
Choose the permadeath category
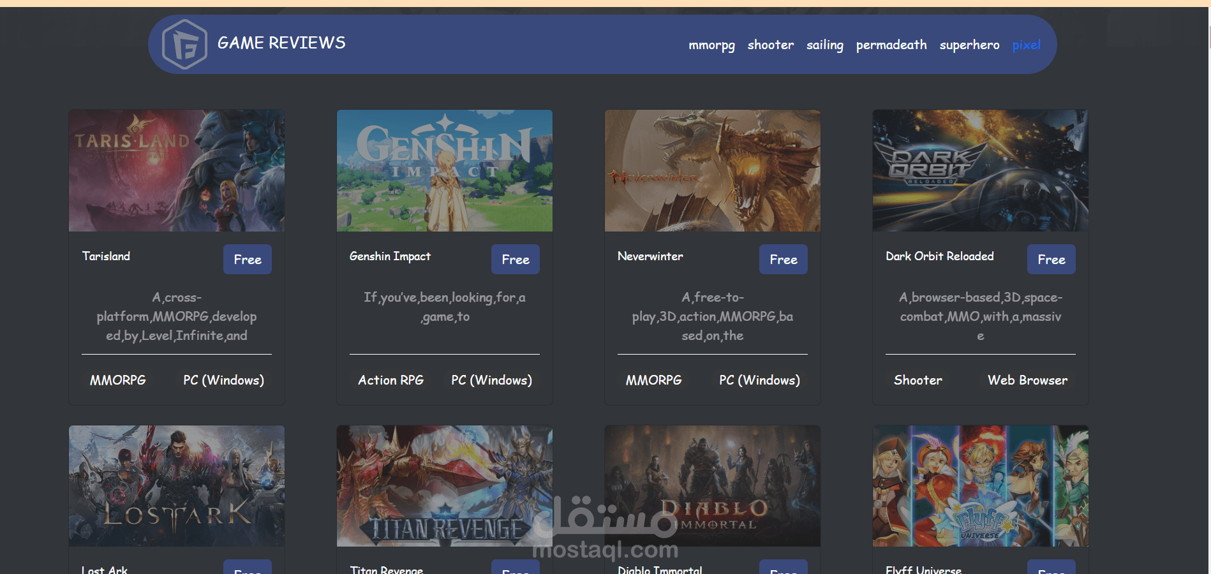tap(891, 45)
